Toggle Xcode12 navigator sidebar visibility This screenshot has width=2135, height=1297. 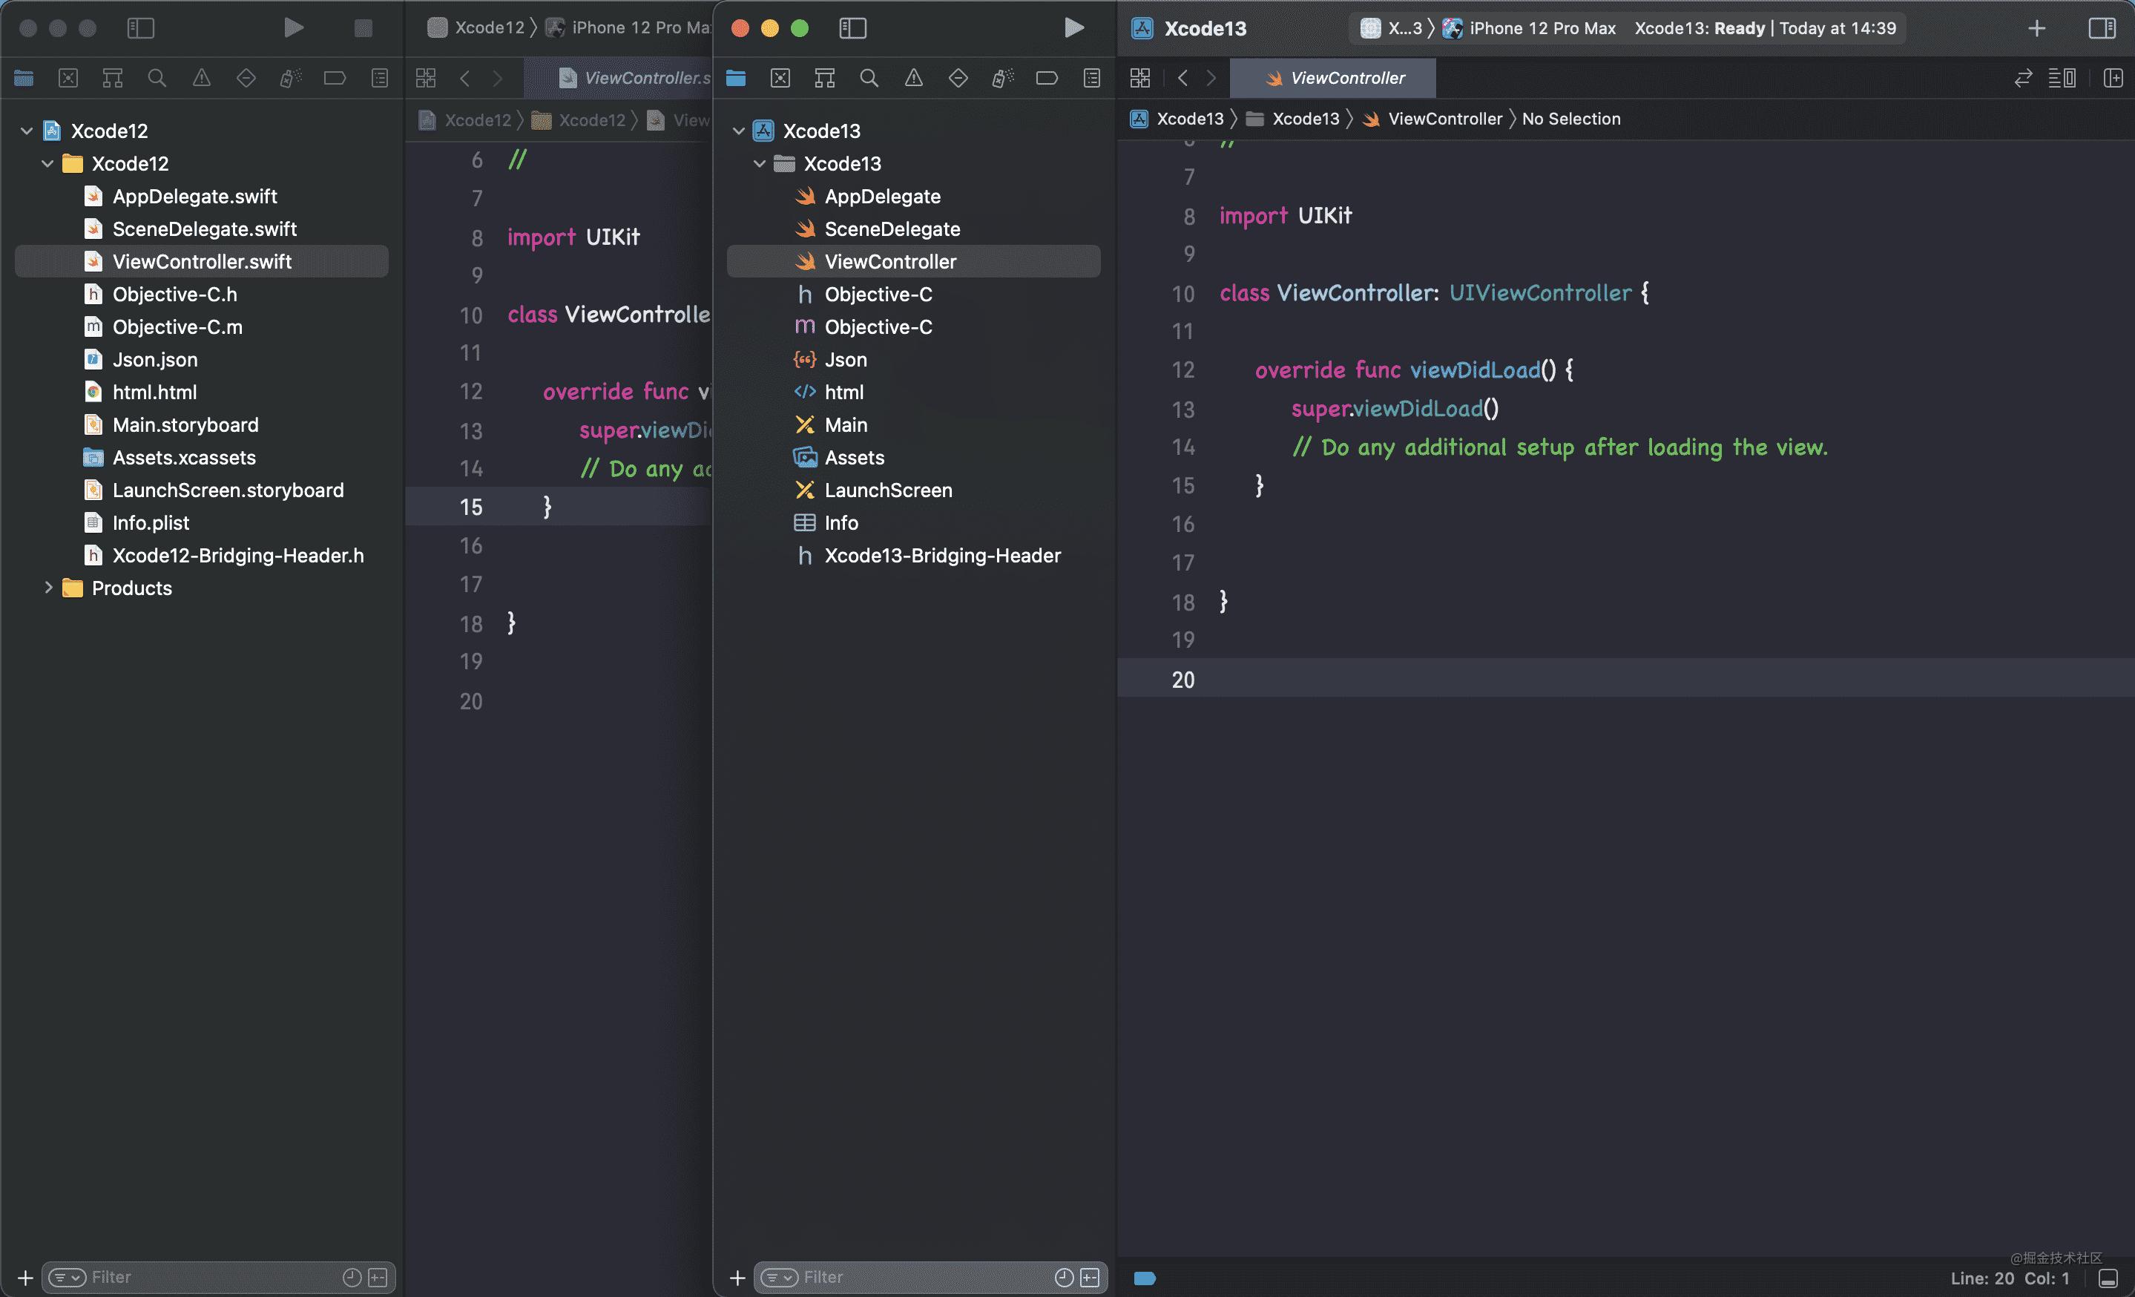click(x=140, y=27)
